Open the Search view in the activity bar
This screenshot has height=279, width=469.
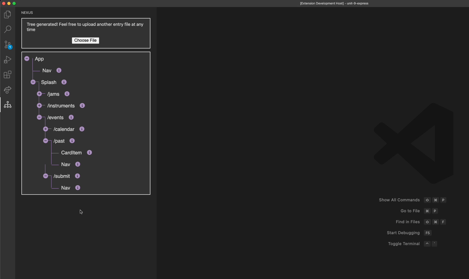point(8,29)
